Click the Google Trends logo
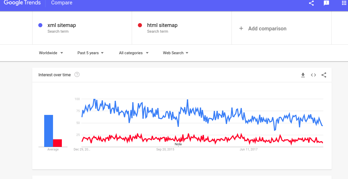This screenshot has height=179, width=348. click(x=22, y=3)
